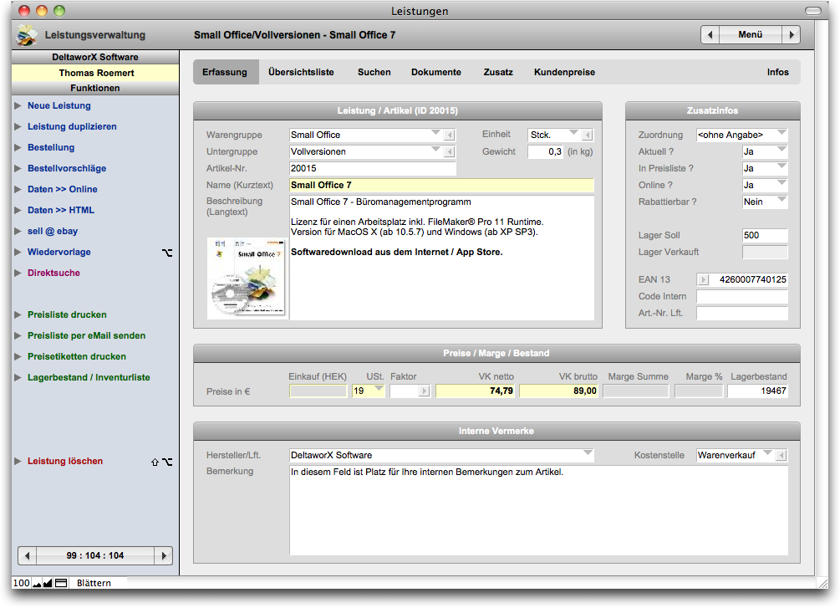Show the previous record using the arrow left of 99 : 104 : 104
Viewport: 840px width, 608px height.
tap(28, 556)
